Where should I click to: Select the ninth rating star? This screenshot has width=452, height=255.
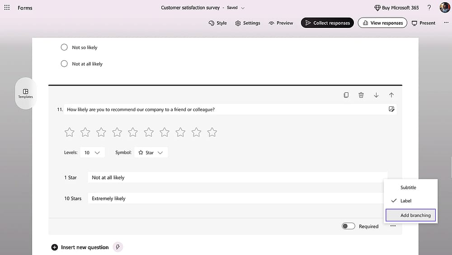[x=196, y=132]
